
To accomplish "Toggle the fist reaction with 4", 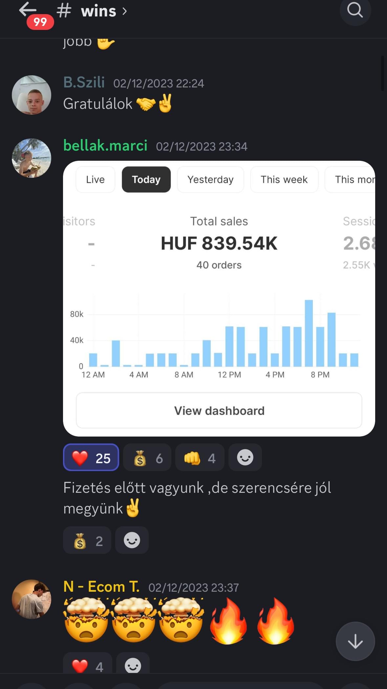I will tap(200, 457).
